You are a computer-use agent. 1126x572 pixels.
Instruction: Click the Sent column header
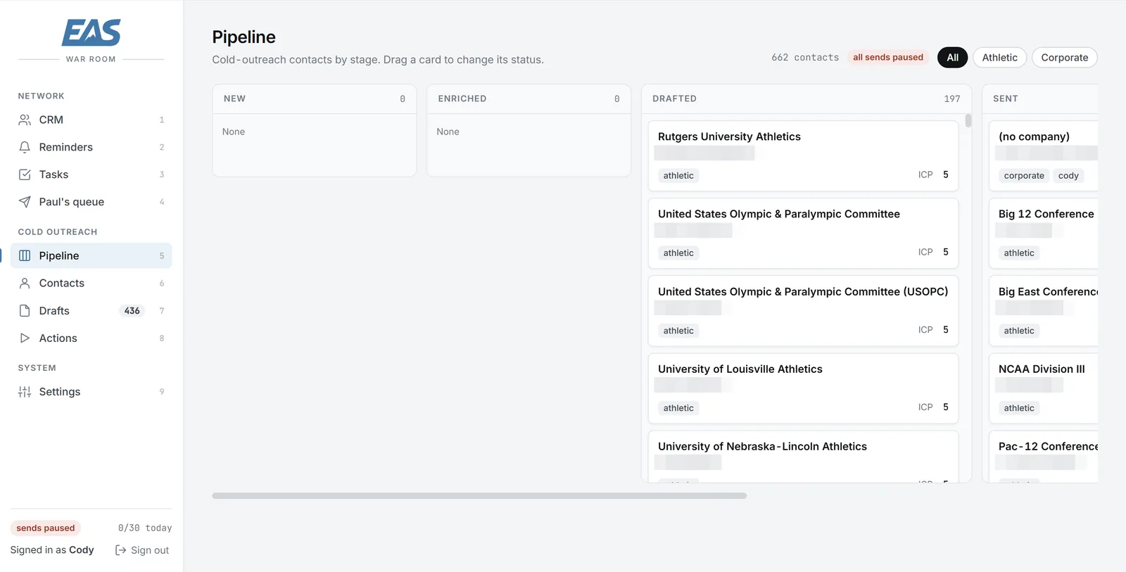pos(1040,99)
